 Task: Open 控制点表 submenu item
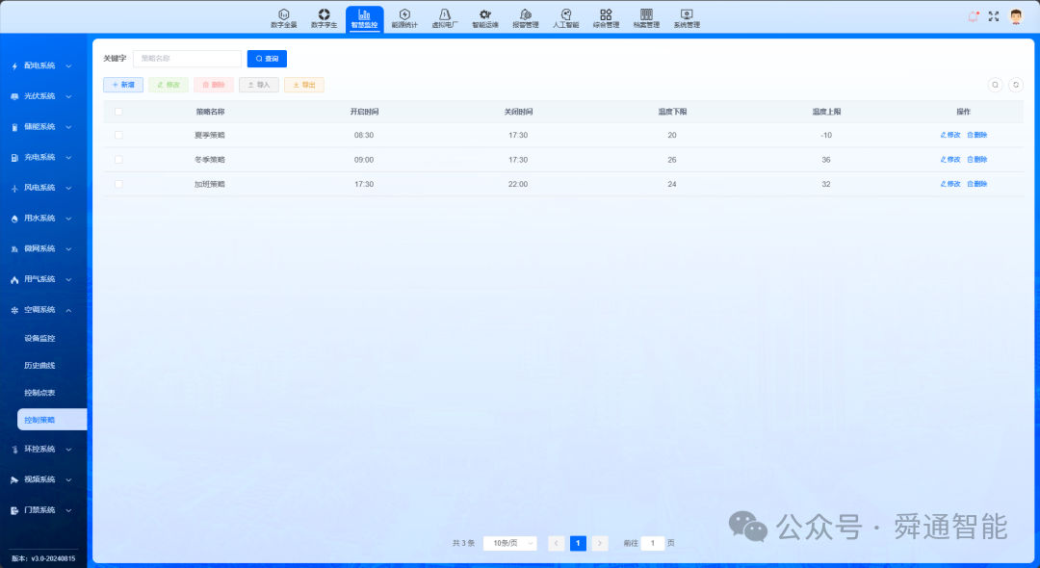click(39, 393)
